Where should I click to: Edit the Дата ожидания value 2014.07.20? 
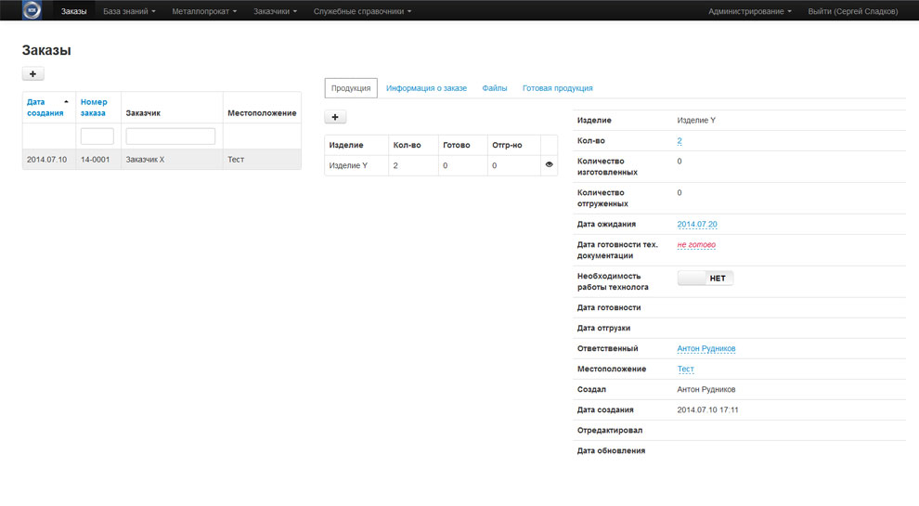coord(697,224)
